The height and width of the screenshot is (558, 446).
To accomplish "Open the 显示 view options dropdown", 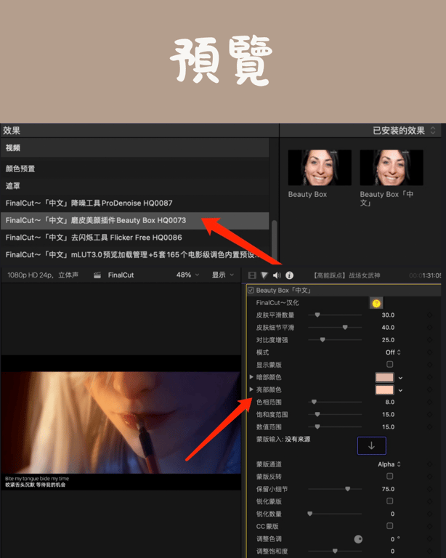I will [223, 275].
